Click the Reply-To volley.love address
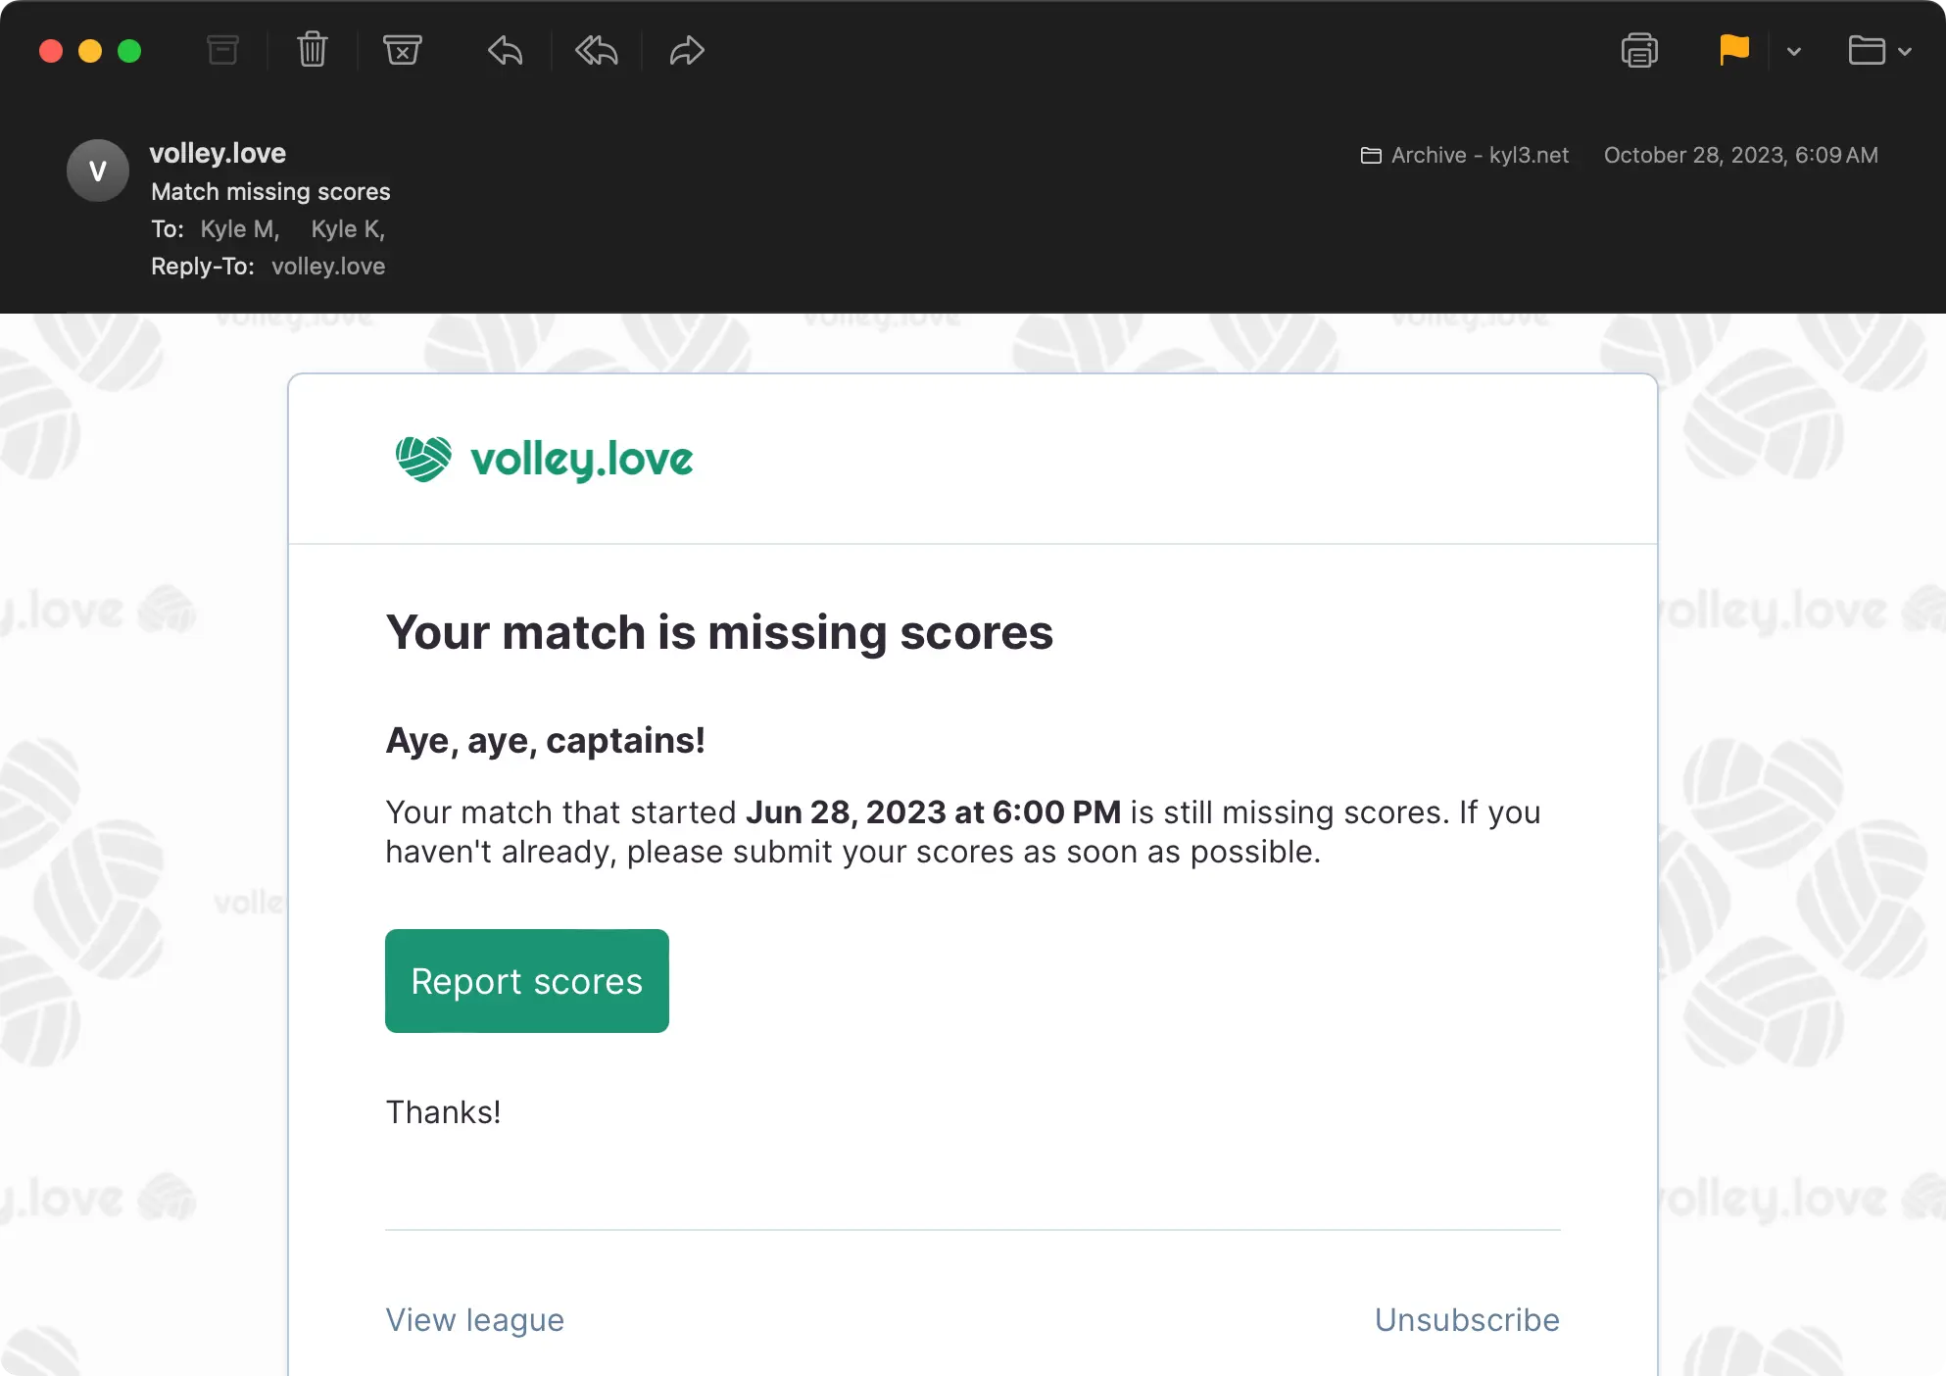The height and width of the screenshot is (1376, 1946). click(328, 267)
